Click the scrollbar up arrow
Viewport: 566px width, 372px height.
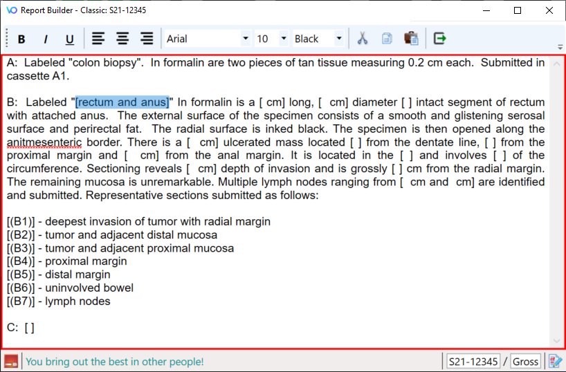tap(556, 64)
